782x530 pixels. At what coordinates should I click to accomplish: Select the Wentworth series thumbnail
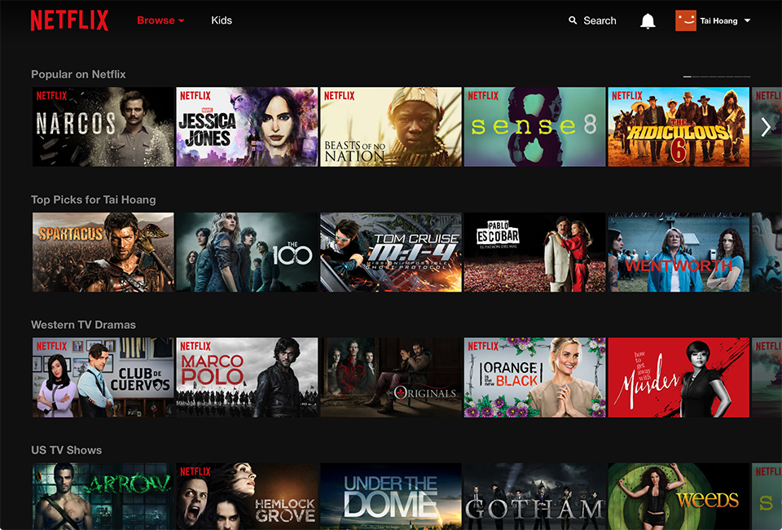(679, 252)
